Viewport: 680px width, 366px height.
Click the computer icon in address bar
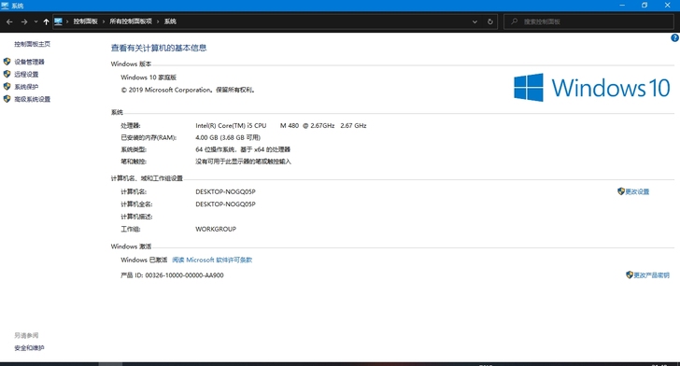point(59,21)
